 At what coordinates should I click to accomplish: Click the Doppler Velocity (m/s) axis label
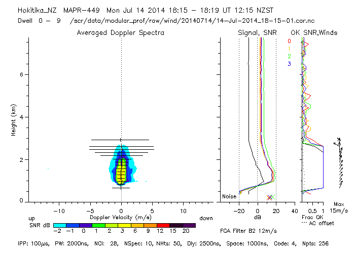[x=121, y=218]
